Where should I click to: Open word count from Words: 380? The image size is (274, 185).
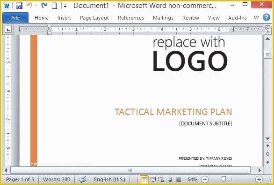[x=57, y=179]
